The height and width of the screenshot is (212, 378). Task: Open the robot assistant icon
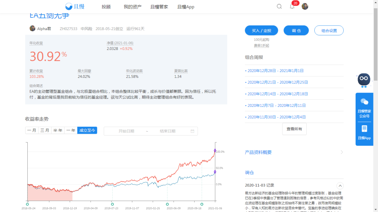(364, 80)
